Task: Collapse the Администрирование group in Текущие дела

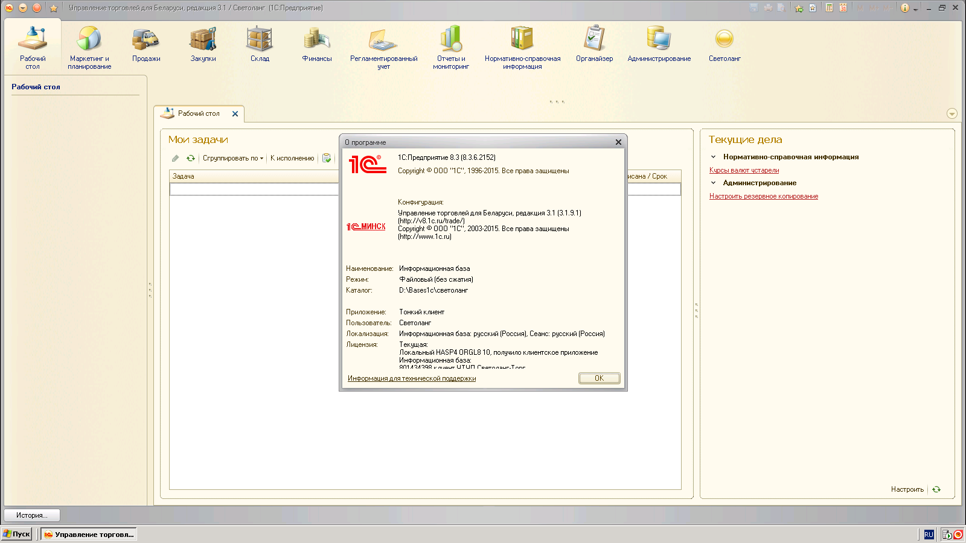Action: coord(713,183)
